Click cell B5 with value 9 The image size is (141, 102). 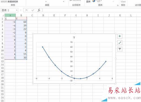point(21,33)
